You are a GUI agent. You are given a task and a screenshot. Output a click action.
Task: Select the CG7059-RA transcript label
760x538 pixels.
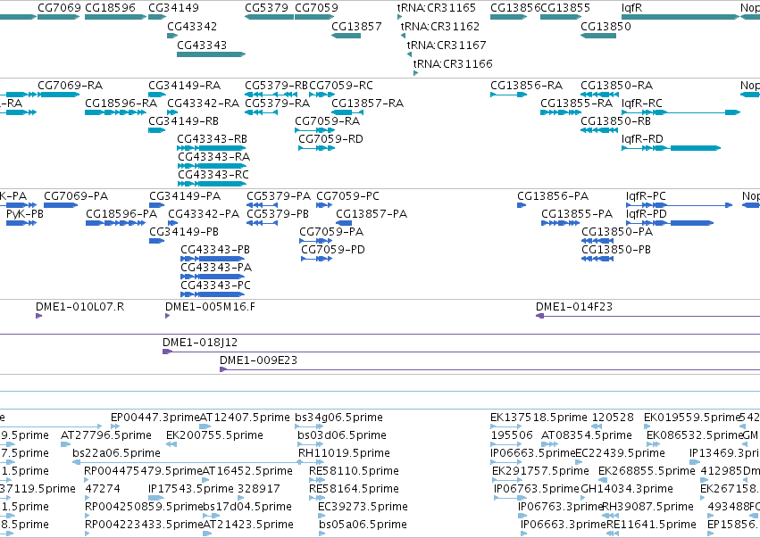[x=328, y=121]
